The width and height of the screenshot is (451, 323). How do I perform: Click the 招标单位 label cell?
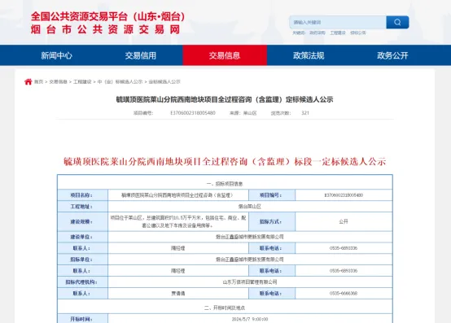(x=82, y=260)
